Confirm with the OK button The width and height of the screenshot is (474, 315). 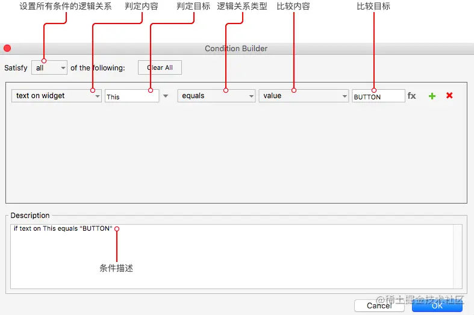coord(437,305)
